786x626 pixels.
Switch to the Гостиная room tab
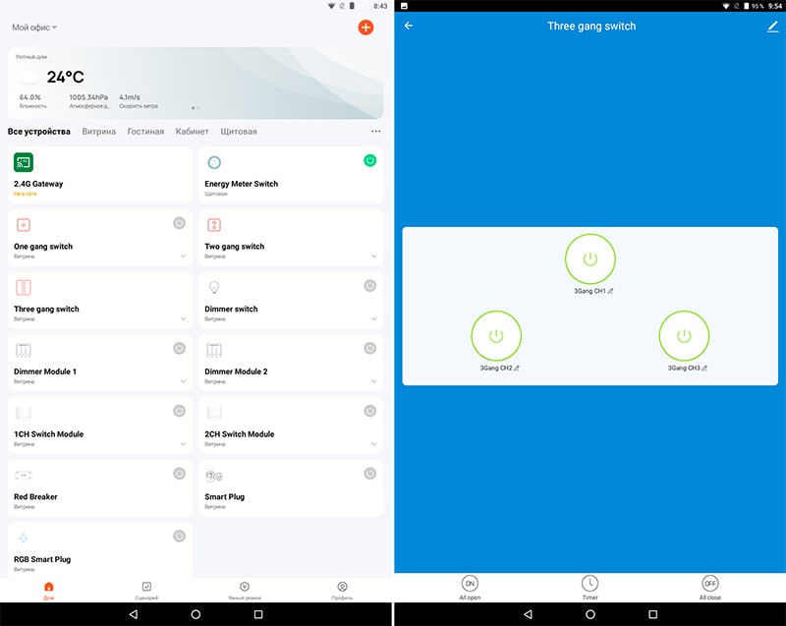click(145, 132)
